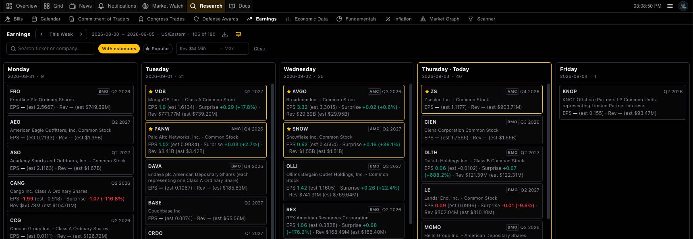Click the "106 of 180" count text
The image size is (693, 239).
204,34
